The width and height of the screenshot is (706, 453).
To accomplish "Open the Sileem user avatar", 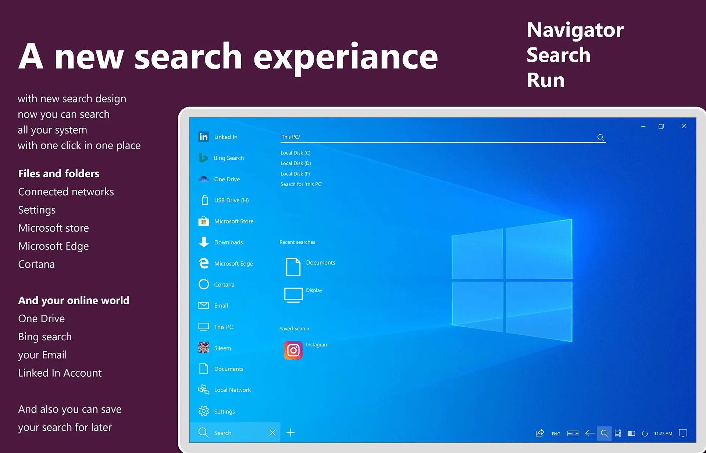I will click(203, 348).
